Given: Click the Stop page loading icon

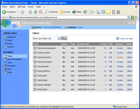Looking at the screenshot, I should [30, 12].
